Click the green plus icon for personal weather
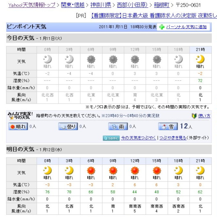This screenshot has width=217, height=217. [162, 27]
